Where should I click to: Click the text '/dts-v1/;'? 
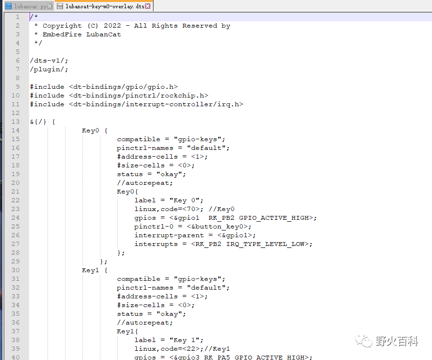49,60
